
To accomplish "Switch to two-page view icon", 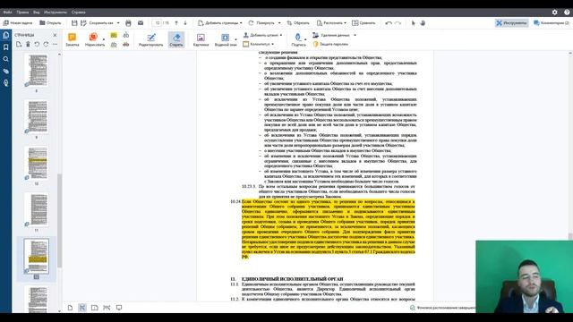I will [94, 308].
